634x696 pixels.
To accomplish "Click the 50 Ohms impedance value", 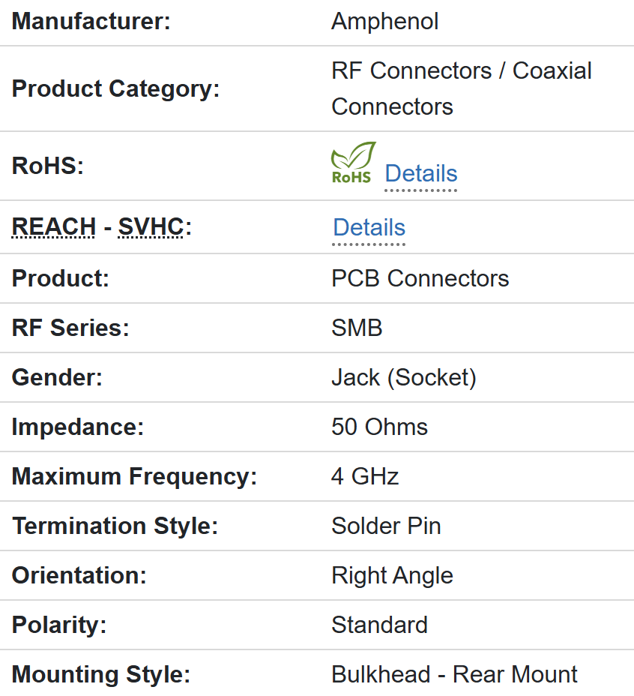I will point(379,427).
